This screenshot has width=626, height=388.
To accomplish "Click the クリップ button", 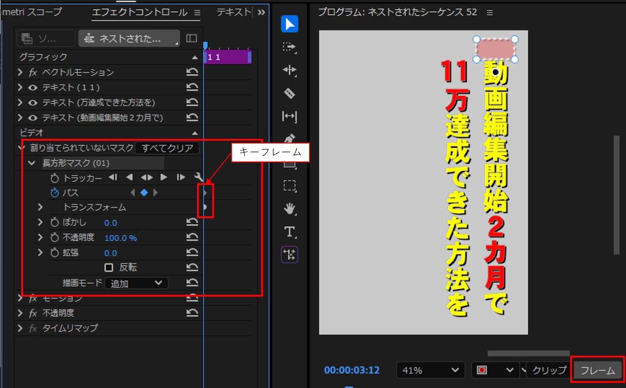I will [x=548, y=370].
